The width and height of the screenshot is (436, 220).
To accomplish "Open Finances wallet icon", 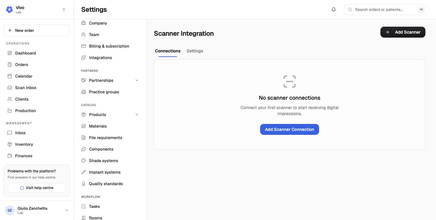I will pos(10,156).
